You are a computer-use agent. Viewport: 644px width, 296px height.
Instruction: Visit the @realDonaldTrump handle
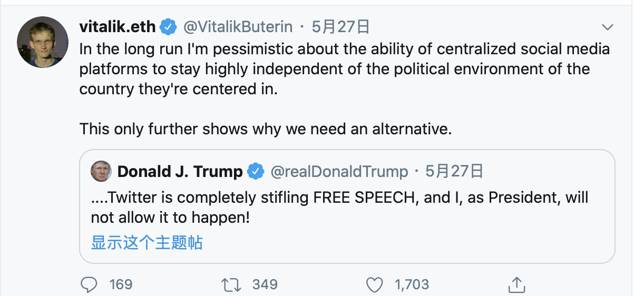(339, 171)
